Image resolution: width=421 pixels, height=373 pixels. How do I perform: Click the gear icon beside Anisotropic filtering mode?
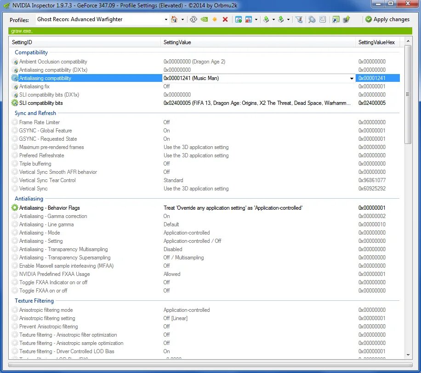pyautogui.click(x=15, y=310)
